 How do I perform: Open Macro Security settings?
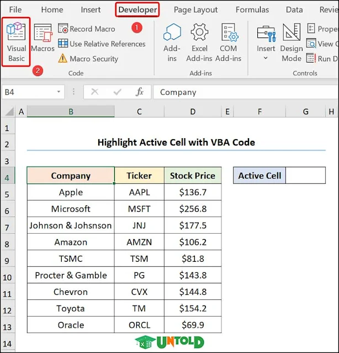88,59
